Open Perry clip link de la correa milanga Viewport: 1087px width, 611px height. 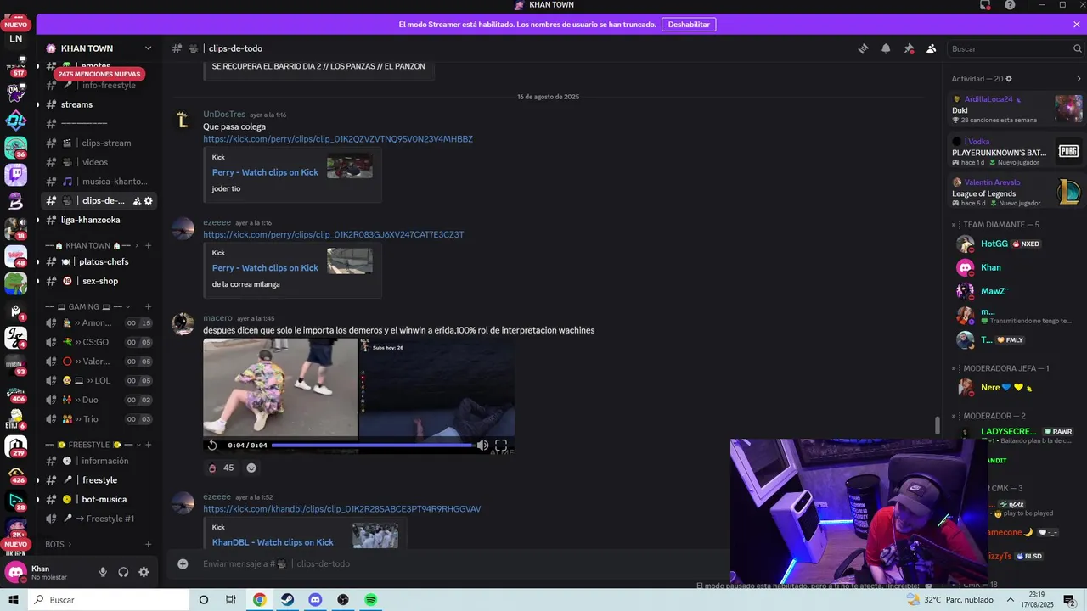(265, 268)
